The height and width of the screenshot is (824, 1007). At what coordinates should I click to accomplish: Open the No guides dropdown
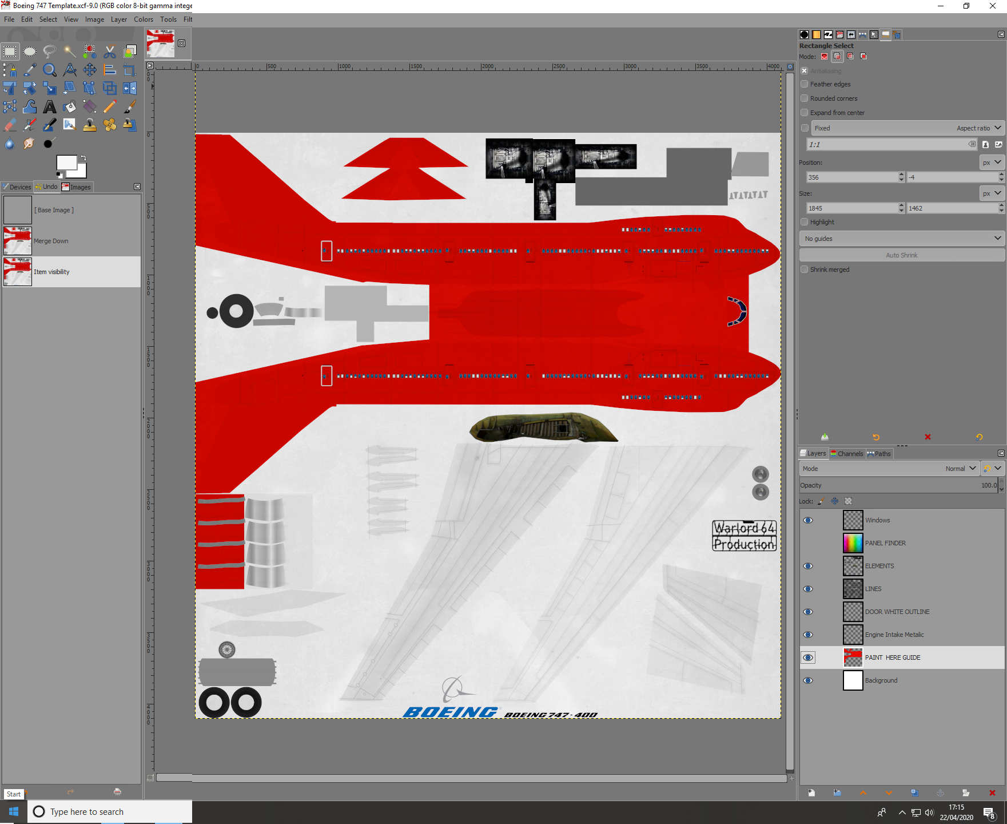[901, 238]
